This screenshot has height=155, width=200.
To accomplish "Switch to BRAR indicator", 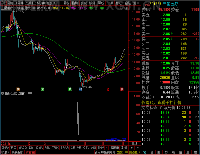I will click(64, 148).
